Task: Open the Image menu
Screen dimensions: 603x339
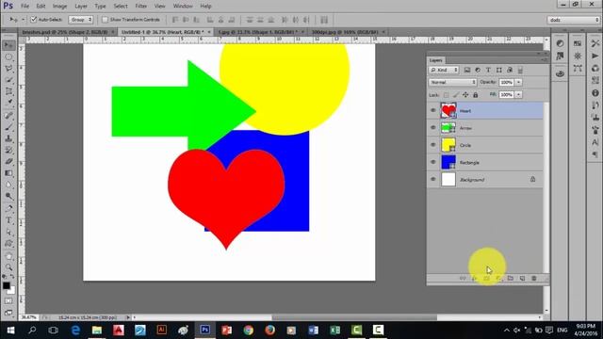Action: (x=59, y=7)
